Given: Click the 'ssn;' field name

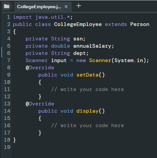Looking at the screenshot, I should pyautogui.click(x=79, y=39).
